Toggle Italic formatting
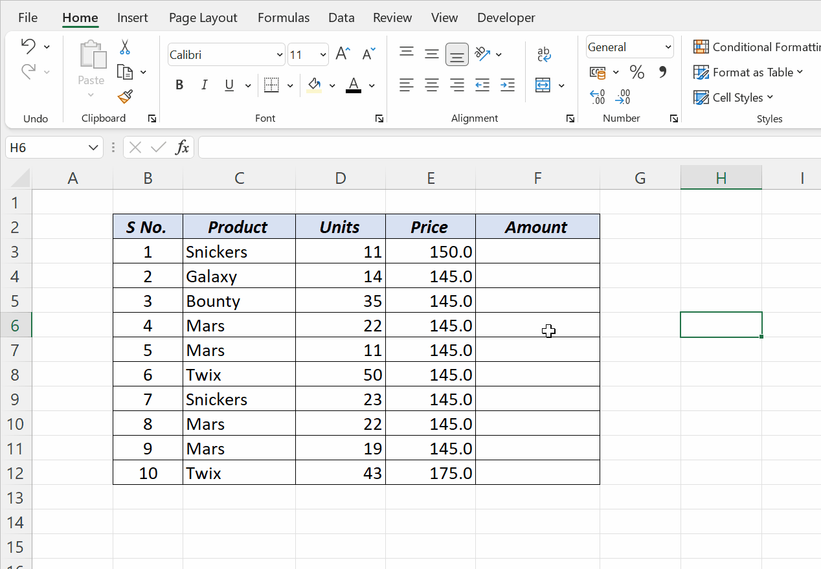Image resolution: width=821 pixels, height=569 pixels. 204,85
